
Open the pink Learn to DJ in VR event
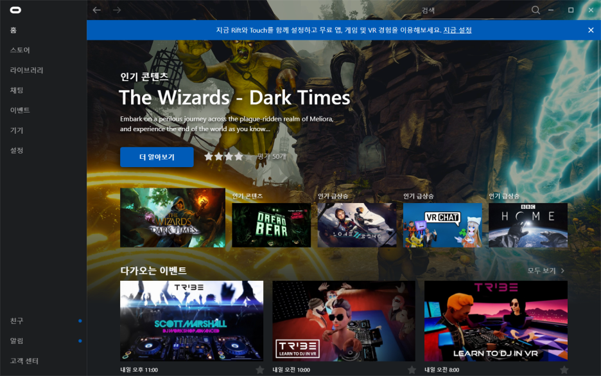click(x=496, y=321)
